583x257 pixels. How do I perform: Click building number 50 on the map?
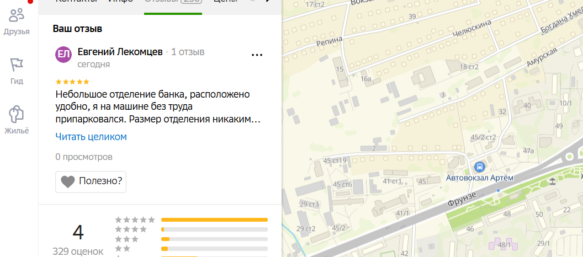pos(539,215)
